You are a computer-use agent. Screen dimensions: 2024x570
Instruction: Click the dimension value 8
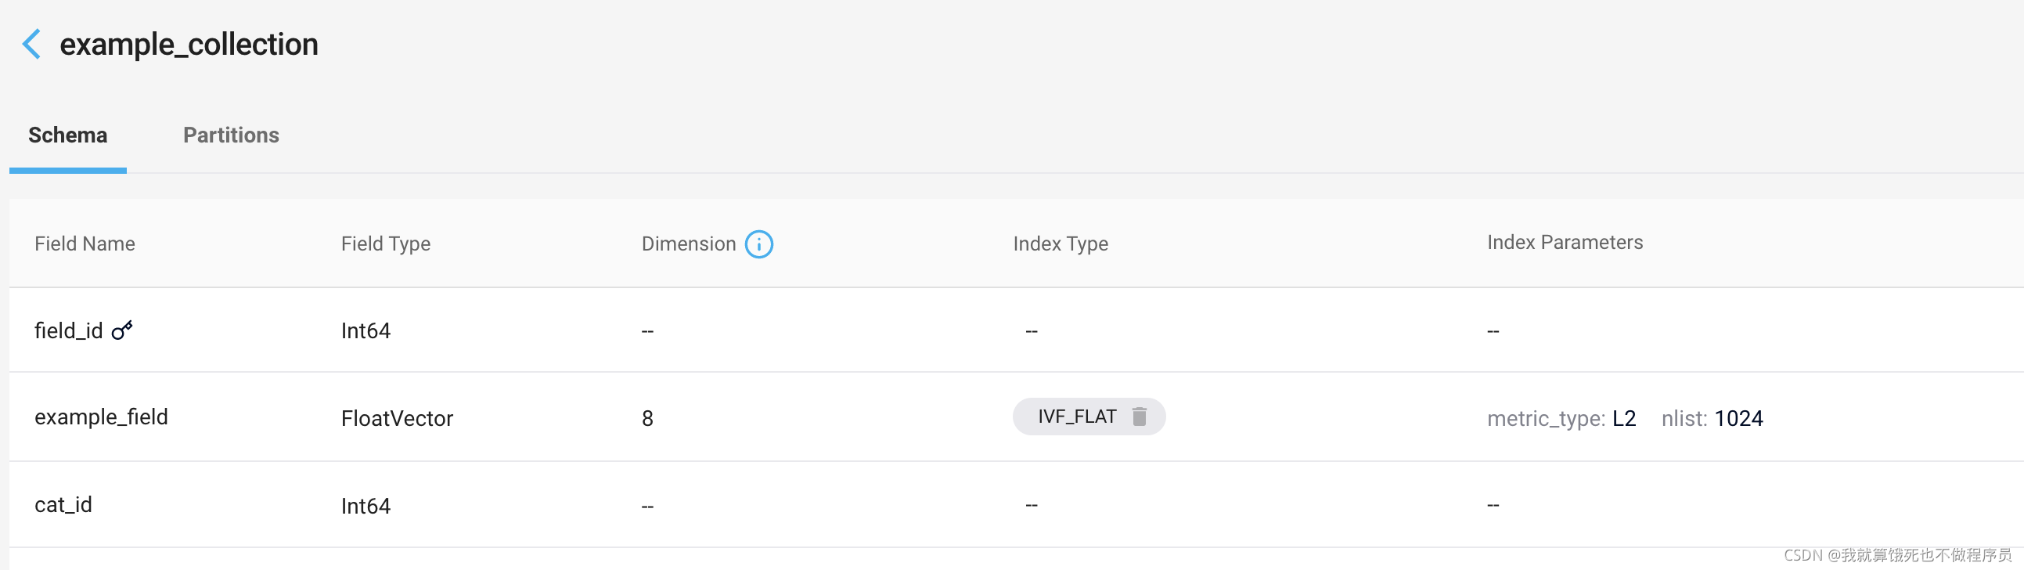coord(647,418)
